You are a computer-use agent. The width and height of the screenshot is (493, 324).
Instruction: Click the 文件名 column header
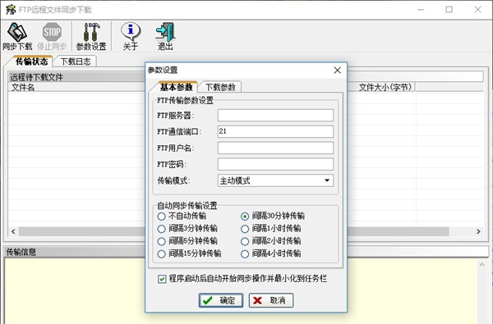pyautogui.click(x=23, y=87)
